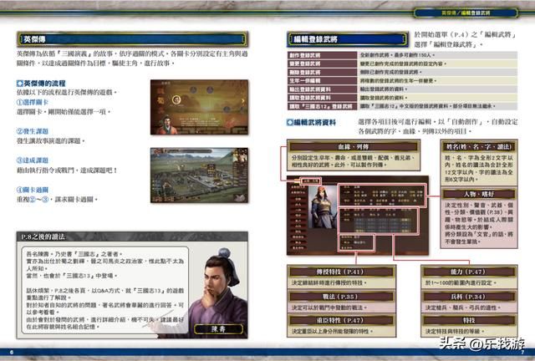
Task: Click page number 7 in footer
Action: (522, 352)
